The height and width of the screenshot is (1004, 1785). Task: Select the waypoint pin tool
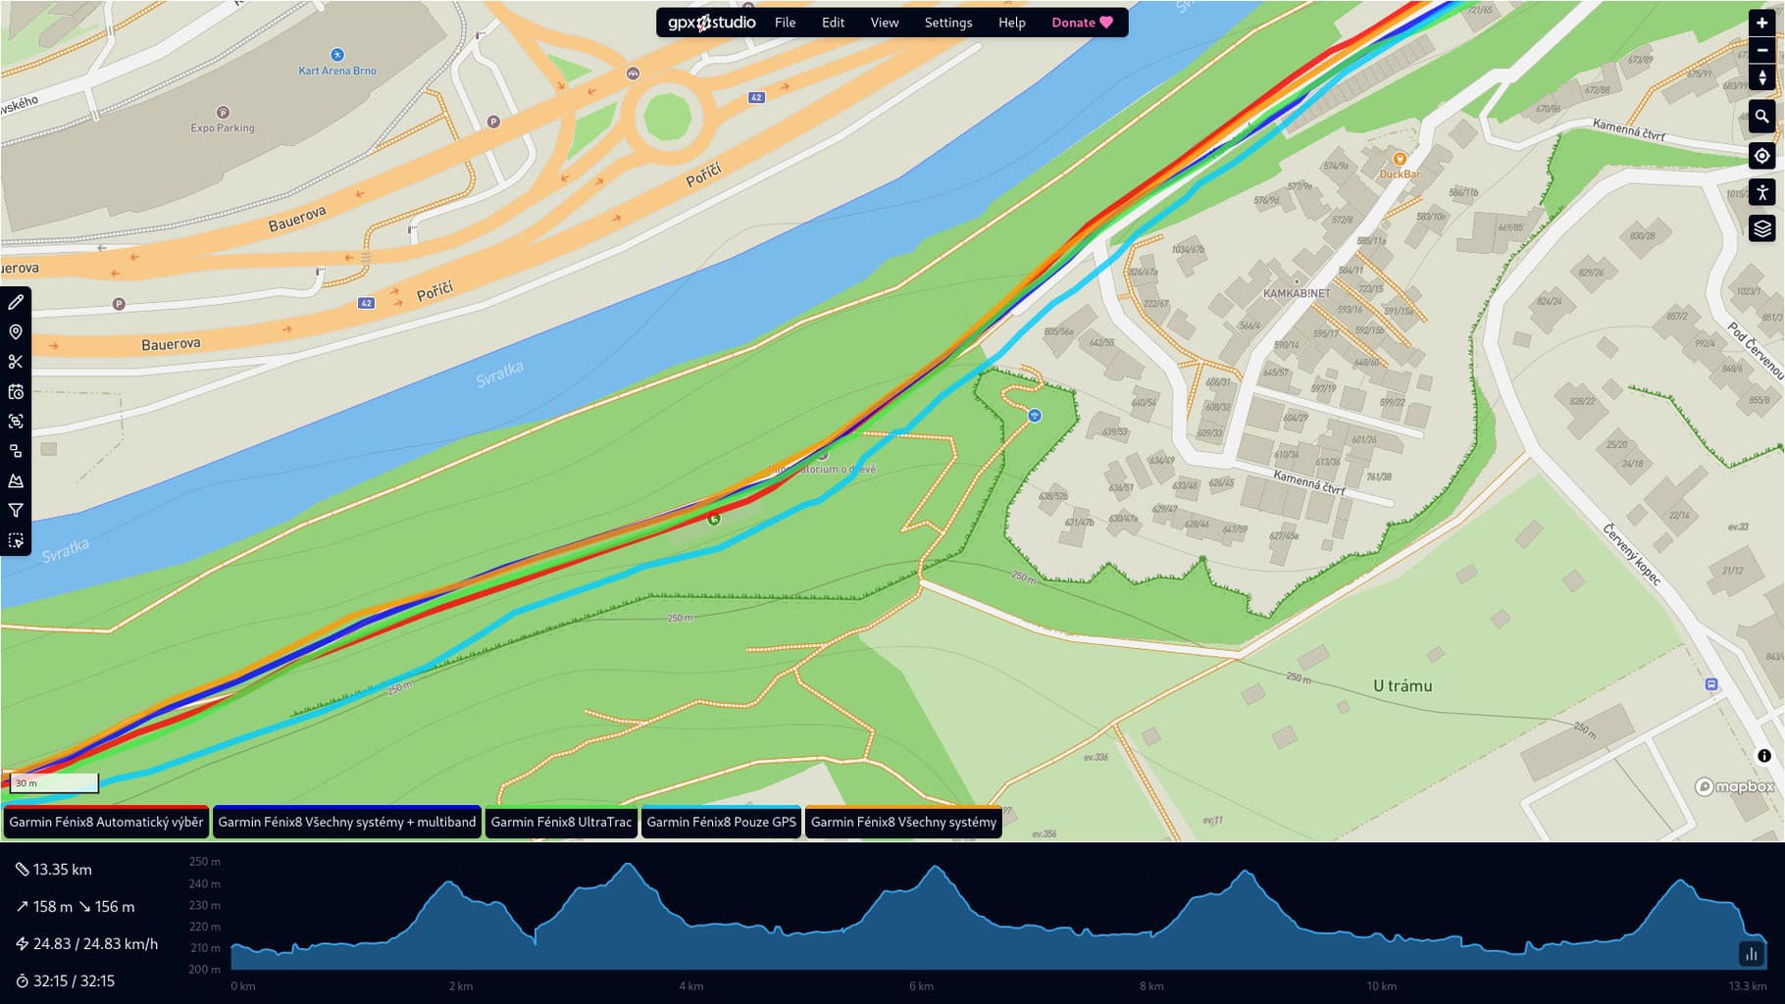pos(16,332)
